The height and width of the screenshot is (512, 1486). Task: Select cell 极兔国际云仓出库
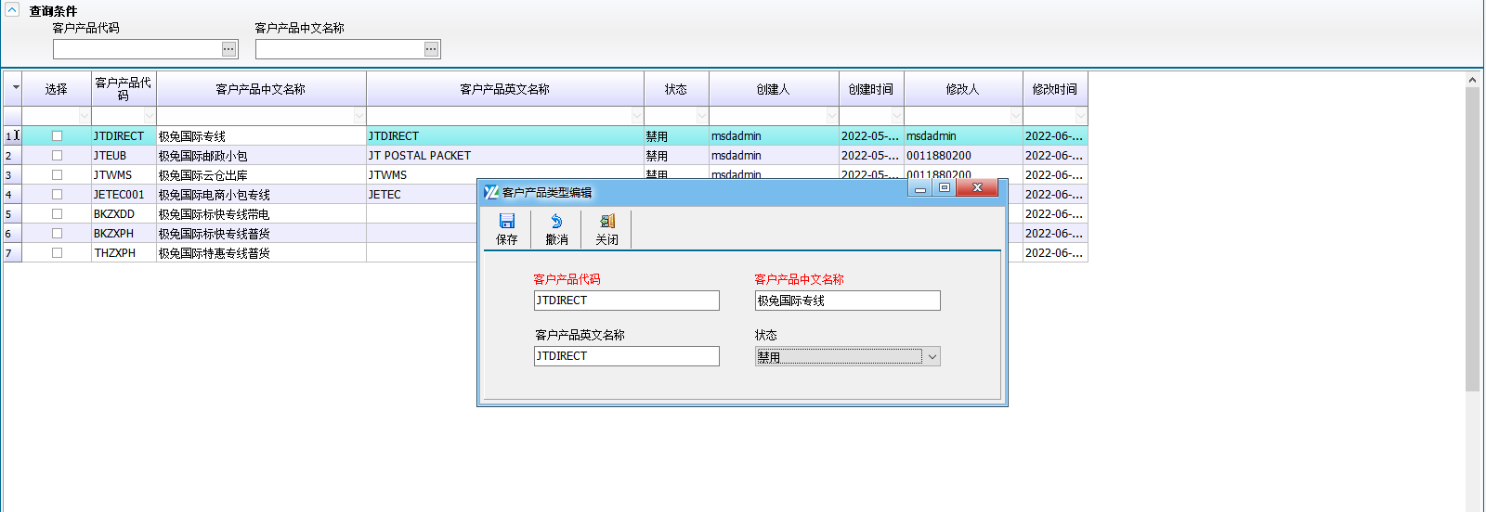(261, 174)
